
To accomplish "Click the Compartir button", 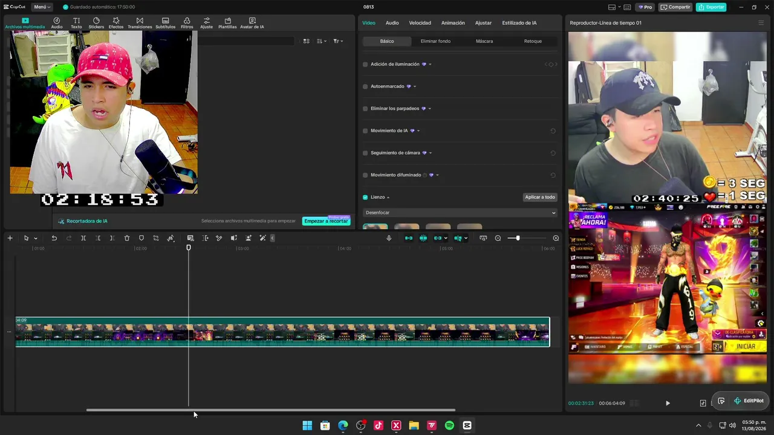I will 675,7.
